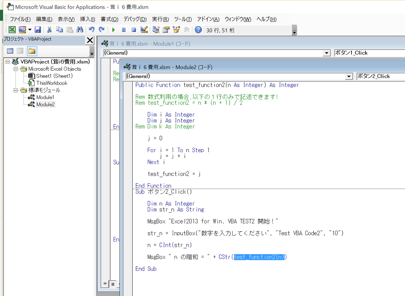Open Module2's (General) object dropdown
Viewport: 405px width, 296px height.
tap(349, 76)
